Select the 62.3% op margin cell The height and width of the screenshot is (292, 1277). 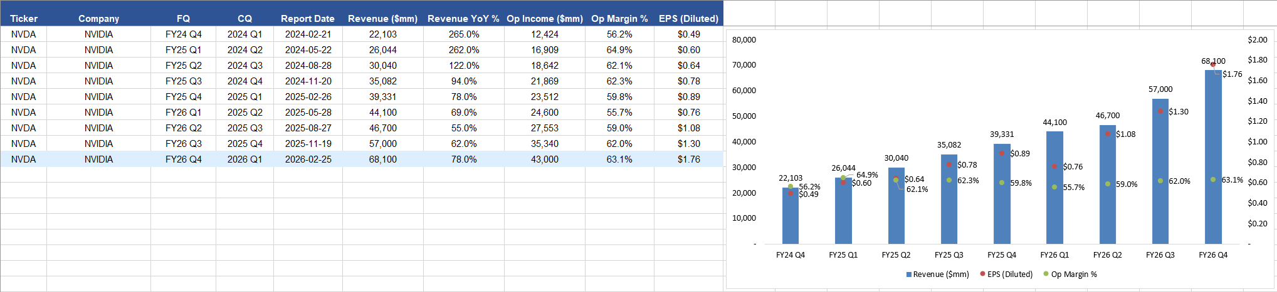(x=620, y=81)
